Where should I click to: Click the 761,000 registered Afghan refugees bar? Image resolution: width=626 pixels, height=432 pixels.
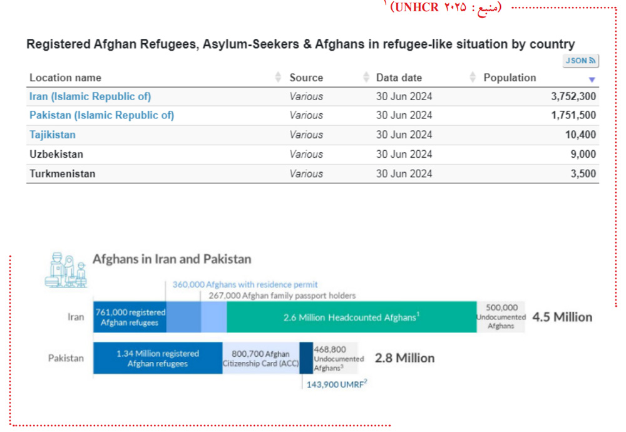click(130, 317)
